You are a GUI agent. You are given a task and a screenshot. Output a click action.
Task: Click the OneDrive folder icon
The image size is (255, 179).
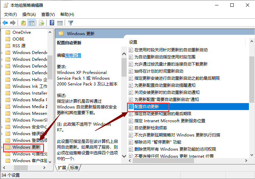pos(8,32)
